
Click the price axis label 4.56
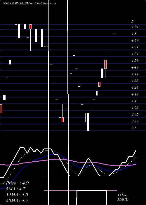tap(135, 61)
